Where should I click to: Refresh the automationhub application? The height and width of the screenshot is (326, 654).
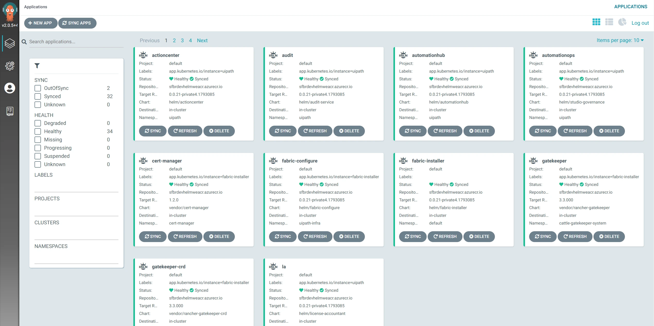pos(445,131)
